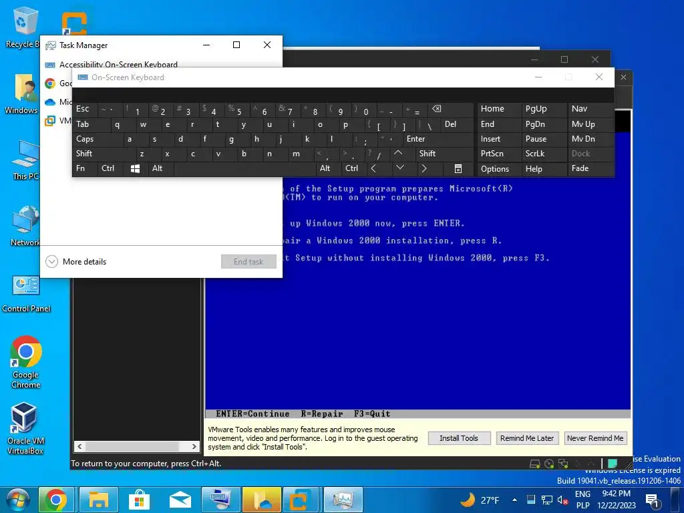
Task: Open the Mail app from the taskbar
Action: coord(180,500)
